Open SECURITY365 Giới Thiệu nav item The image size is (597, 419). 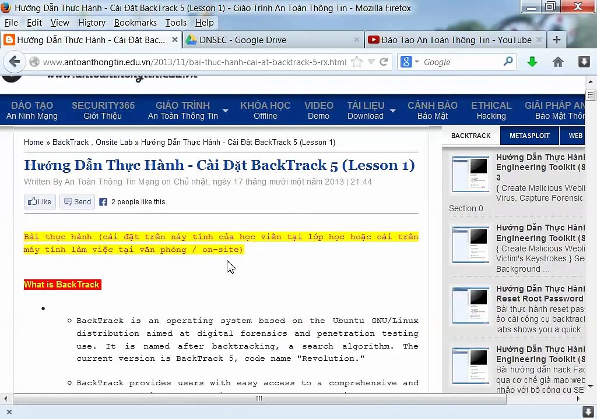pos(103,110)
